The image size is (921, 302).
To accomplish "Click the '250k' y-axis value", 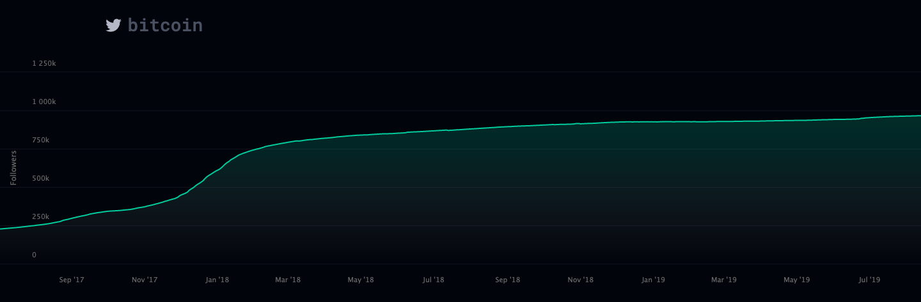I will pos(41,217).
